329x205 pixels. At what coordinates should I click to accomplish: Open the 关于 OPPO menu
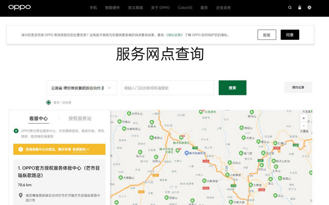[160, 8]
